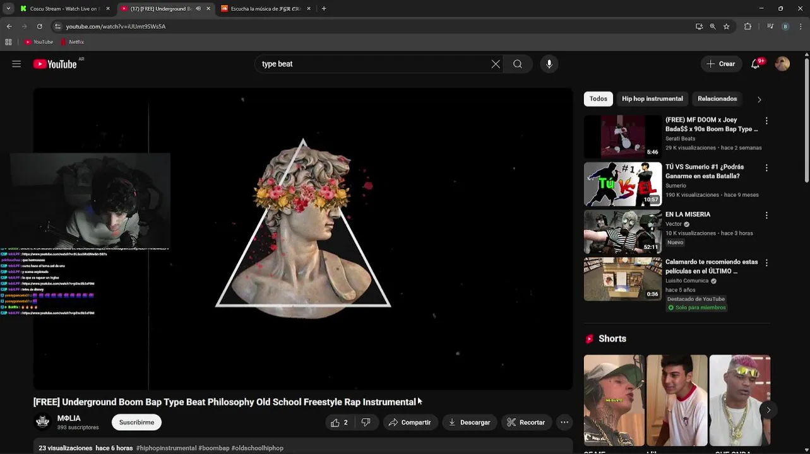Open the TÚ VS Sumerio thumbnail
This screenshot has height=454, width=810.
click(622, 184)
